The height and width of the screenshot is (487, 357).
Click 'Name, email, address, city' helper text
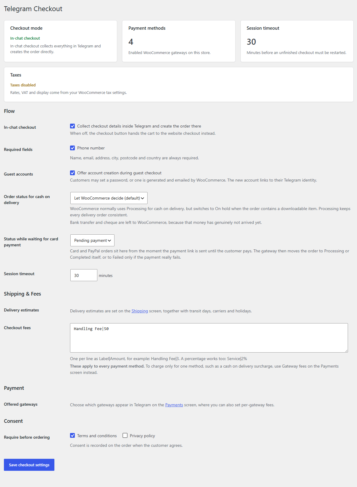click(x=134, y=158)
